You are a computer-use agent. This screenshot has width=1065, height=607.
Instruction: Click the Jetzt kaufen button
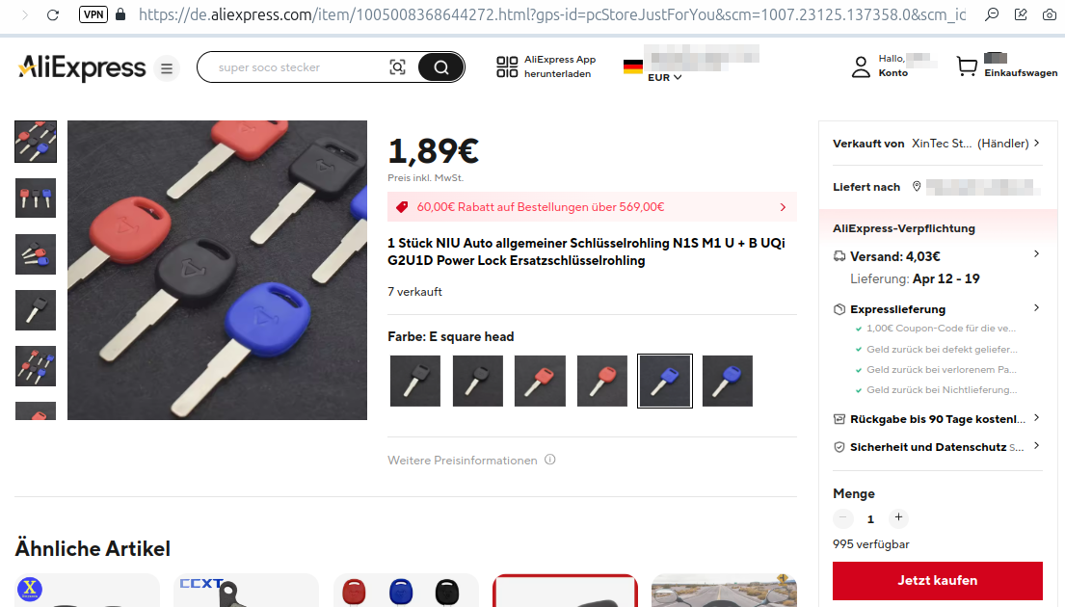click(938, 581)
